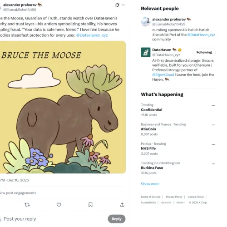Open the @EigenCloud mention link

[x=163, y=75]
